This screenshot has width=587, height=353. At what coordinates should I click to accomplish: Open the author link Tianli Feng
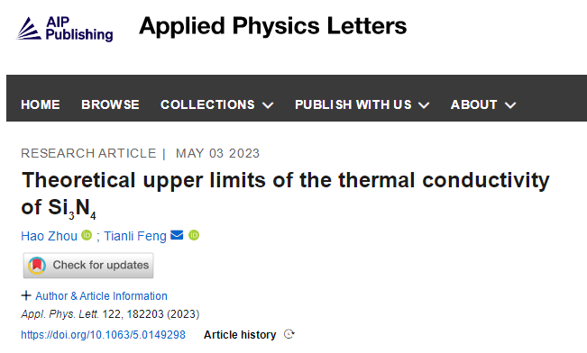135,236
